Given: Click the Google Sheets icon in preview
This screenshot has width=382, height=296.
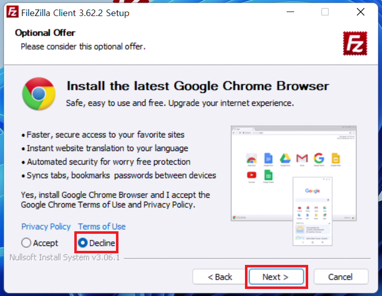Looking at the screenshot, I should (268, 175).
